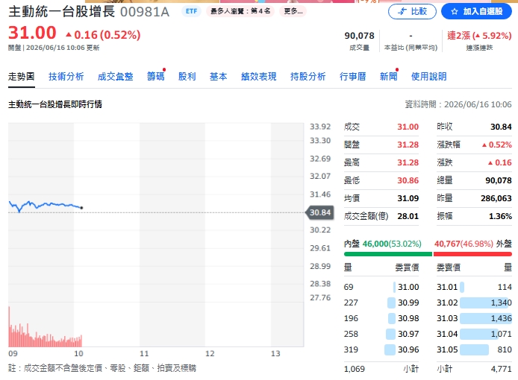This screenshot has height=380, width=518.
Task: Click the 30.97 bid price
Action: pyautogui.click(x=408, y=334)
